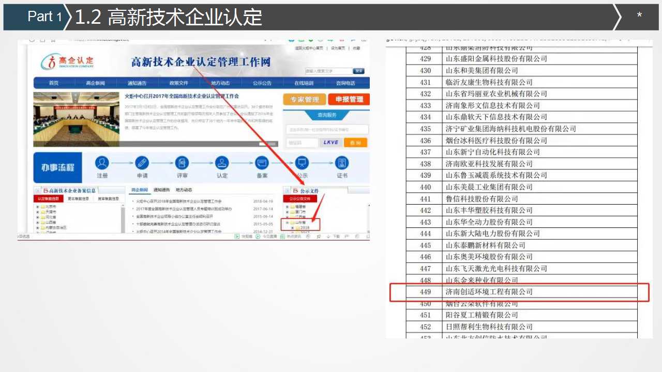Open the 政策文件 navigation menu item
662x372 pixels.
pos(179,83)
